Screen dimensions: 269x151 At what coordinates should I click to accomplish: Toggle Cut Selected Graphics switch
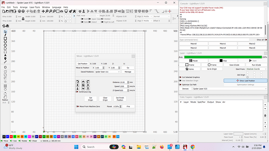[x=180, y=77]
